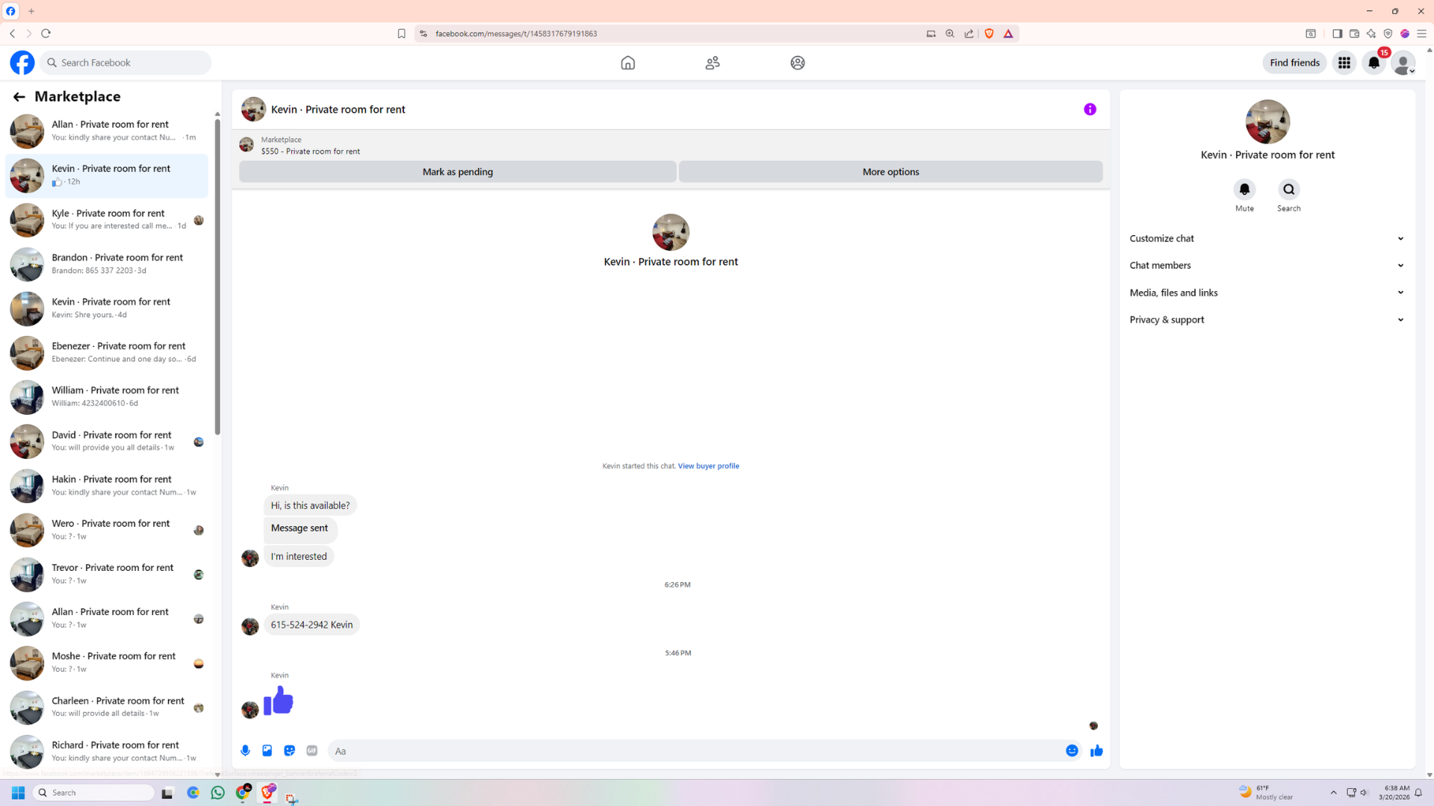Open Facebook notifications bell
This screenshot has width=1434, height=806.
tap(1374, 63)
